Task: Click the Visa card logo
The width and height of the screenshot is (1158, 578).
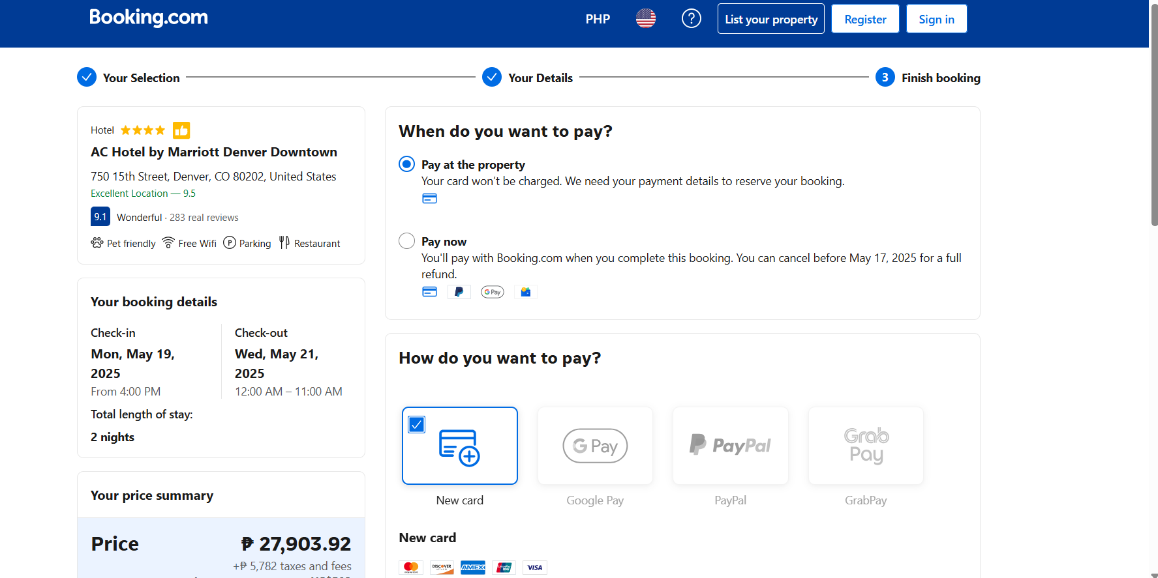Action: (x=535, y=568)
